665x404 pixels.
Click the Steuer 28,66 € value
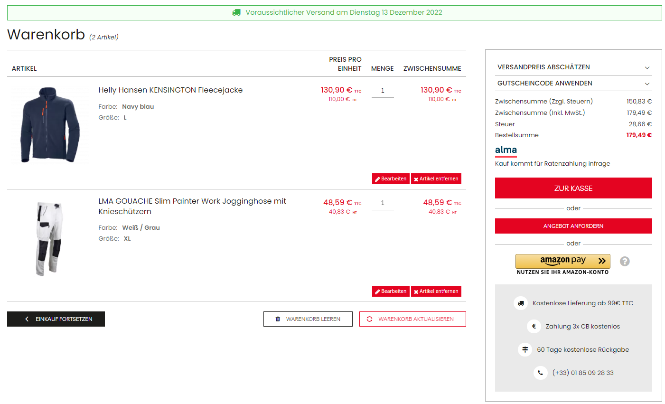click(x=640, y=124)
